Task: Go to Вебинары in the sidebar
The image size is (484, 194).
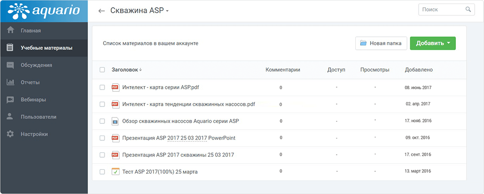Action: [33, 100]
